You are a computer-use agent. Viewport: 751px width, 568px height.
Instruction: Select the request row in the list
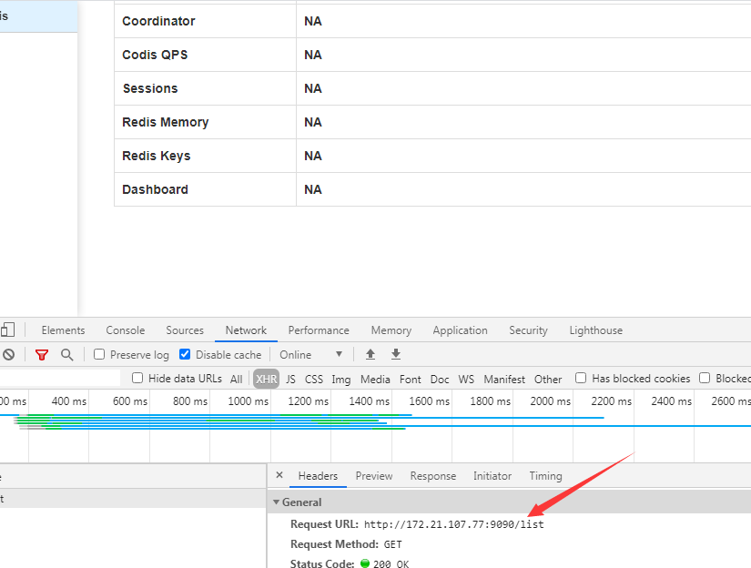coord(133,499)
